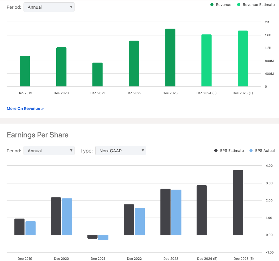Click the dropdown arrow on the EPS Period selector
Screen dimensions: 279x261
pos(71,150)
